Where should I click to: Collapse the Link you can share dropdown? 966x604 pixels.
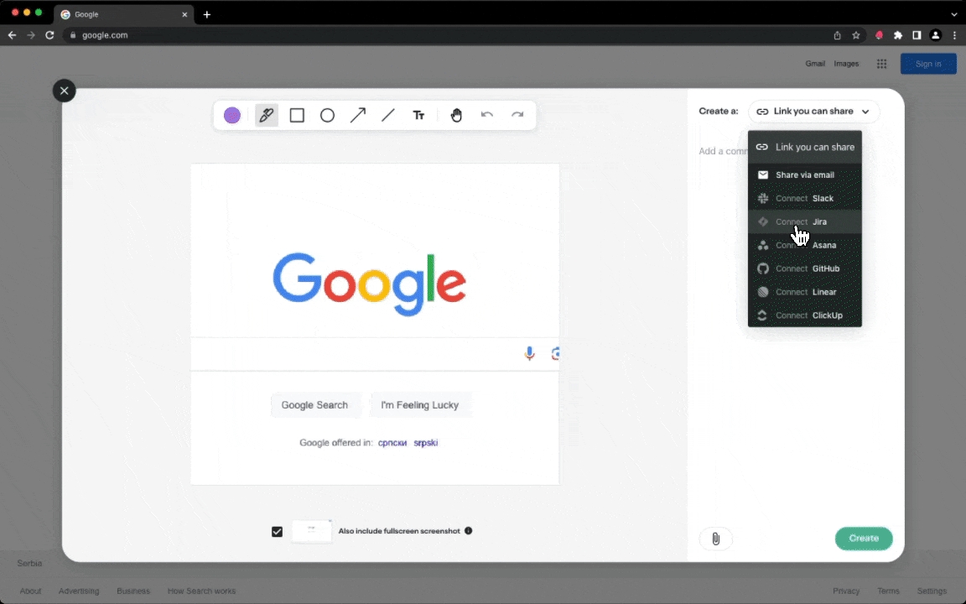813,112
